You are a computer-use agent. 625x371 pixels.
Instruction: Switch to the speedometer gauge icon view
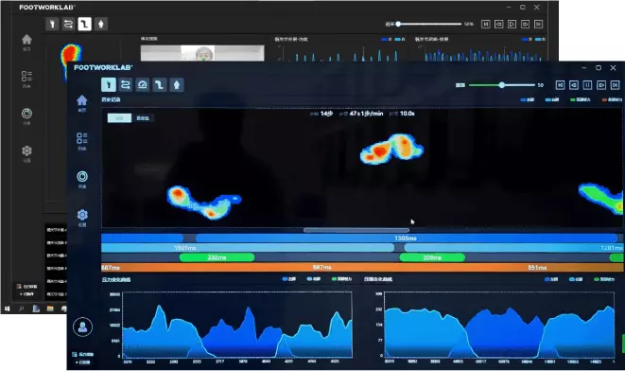point(142,84)
